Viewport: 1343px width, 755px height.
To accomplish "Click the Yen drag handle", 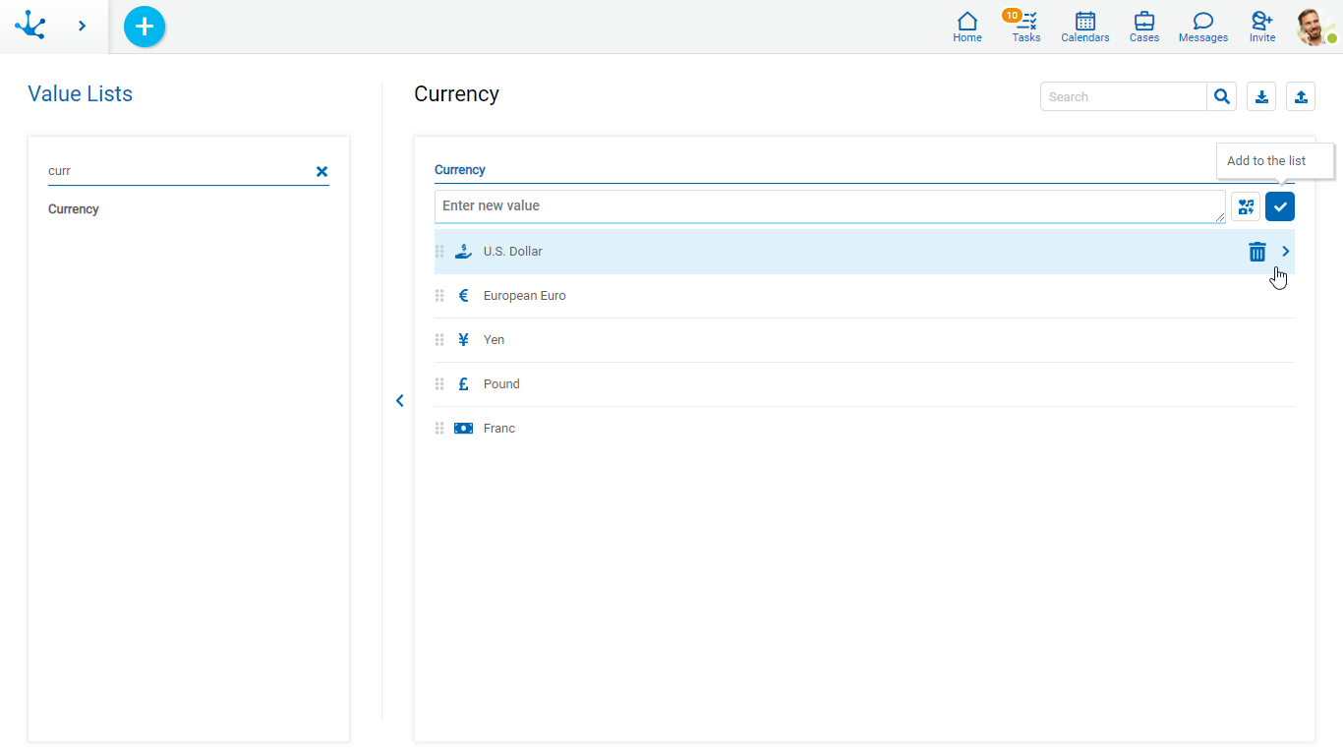I will pos(439,340).
